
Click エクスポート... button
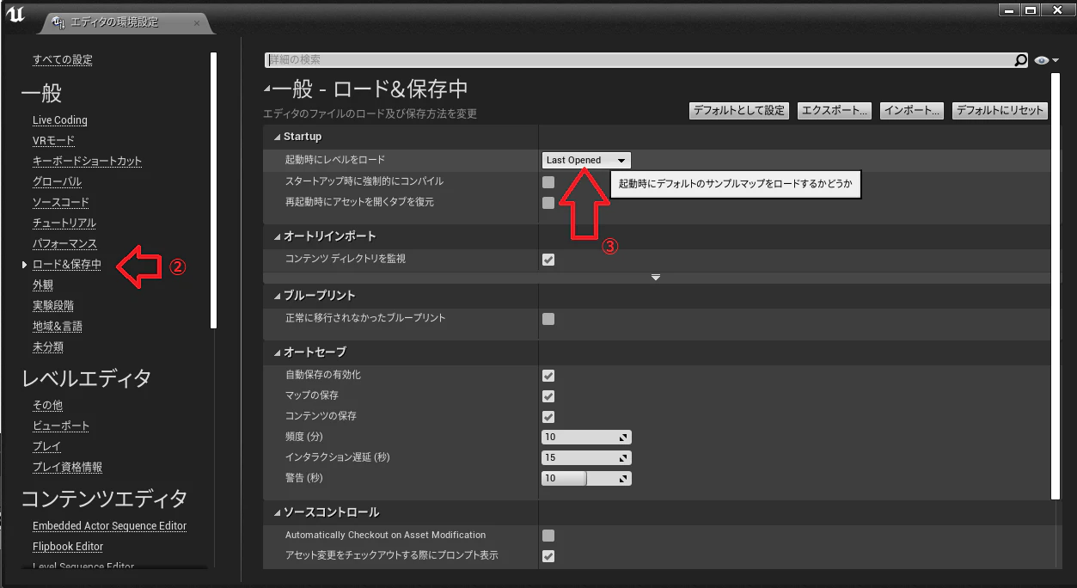(835, 111)
